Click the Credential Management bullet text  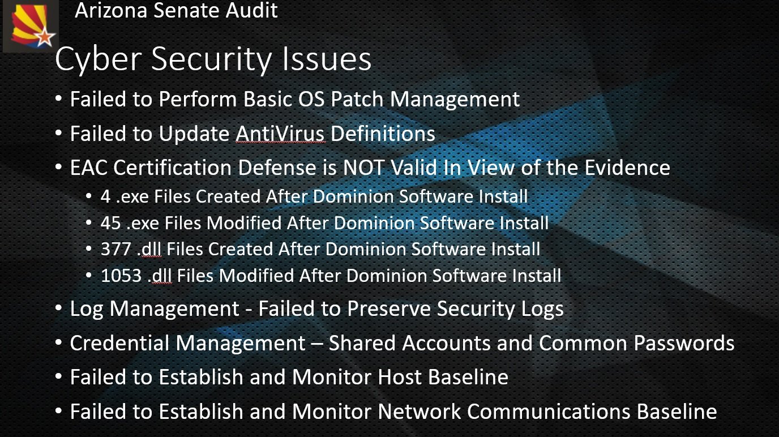click(402, 343)
